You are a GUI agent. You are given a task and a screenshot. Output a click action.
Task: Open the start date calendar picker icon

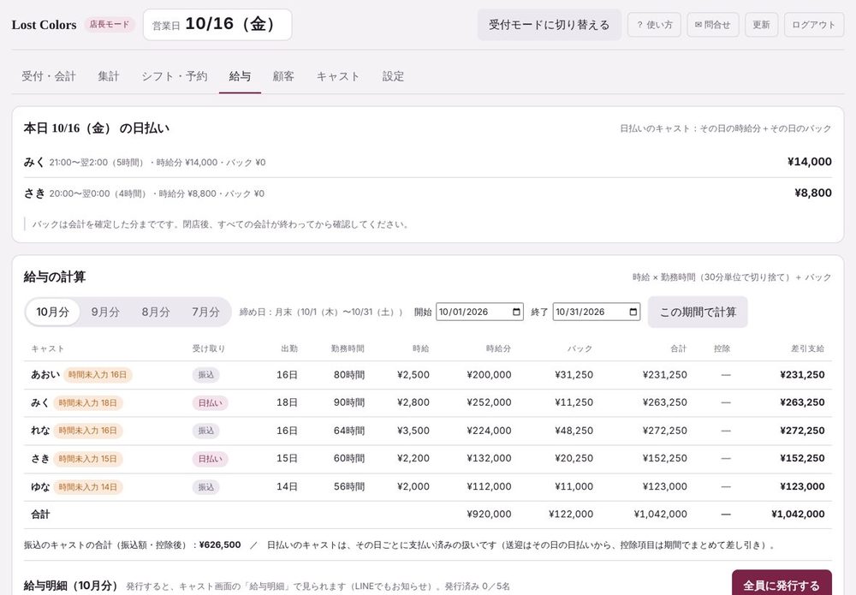(x=516, y=312)
